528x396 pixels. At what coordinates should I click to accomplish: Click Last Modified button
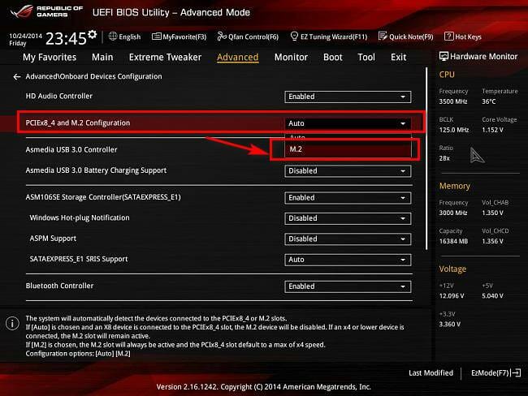431,372
